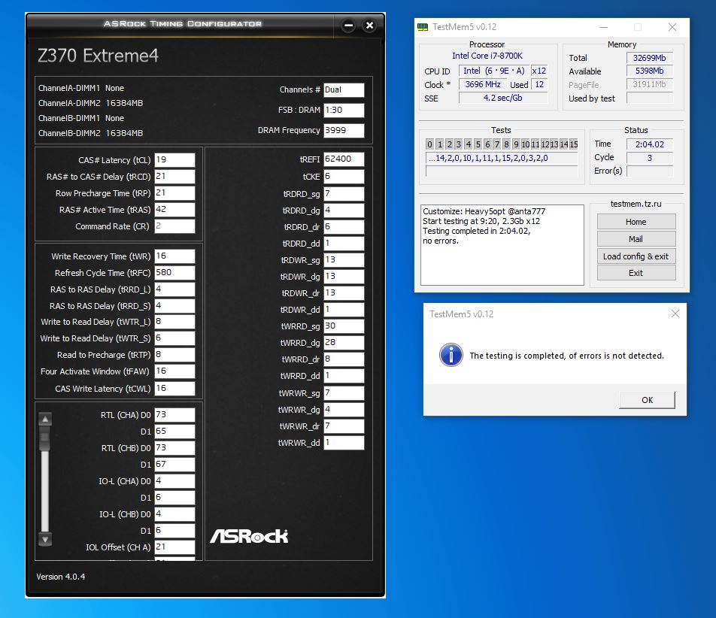Screen dimensions: 716x618
Task: Click the TestMem5 chip icon in title bar
Action: pos(423,27)
